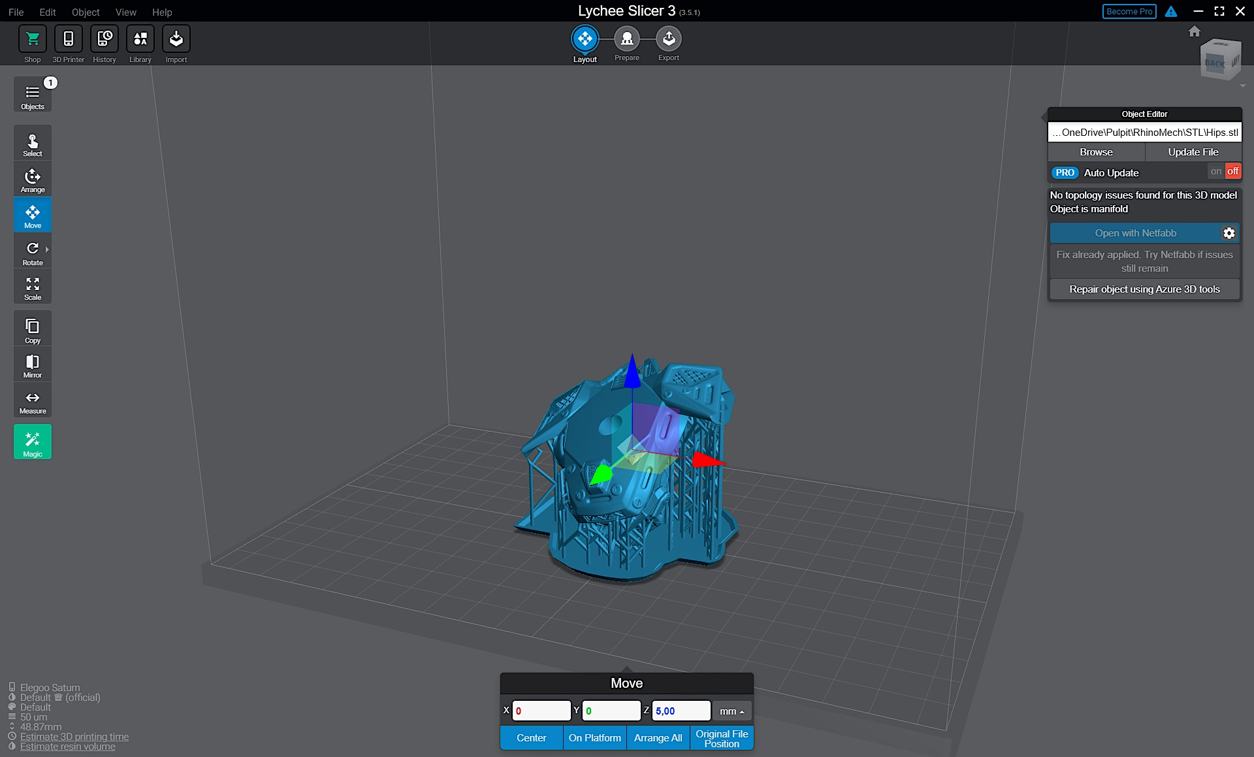Click Browse in Object Editor
The image size is (1254, 757).
(1097, 152)
